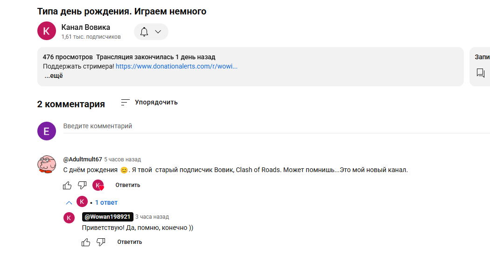The image size is (490, 263).
Task: Dislike the @Adultmult67 comment
Action: click(82, 185)
